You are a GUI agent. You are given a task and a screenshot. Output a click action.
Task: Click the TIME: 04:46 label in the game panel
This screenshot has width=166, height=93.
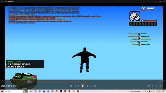coord(13,62)
